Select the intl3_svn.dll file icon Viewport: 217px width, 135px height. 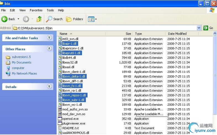tap(60, 39)
